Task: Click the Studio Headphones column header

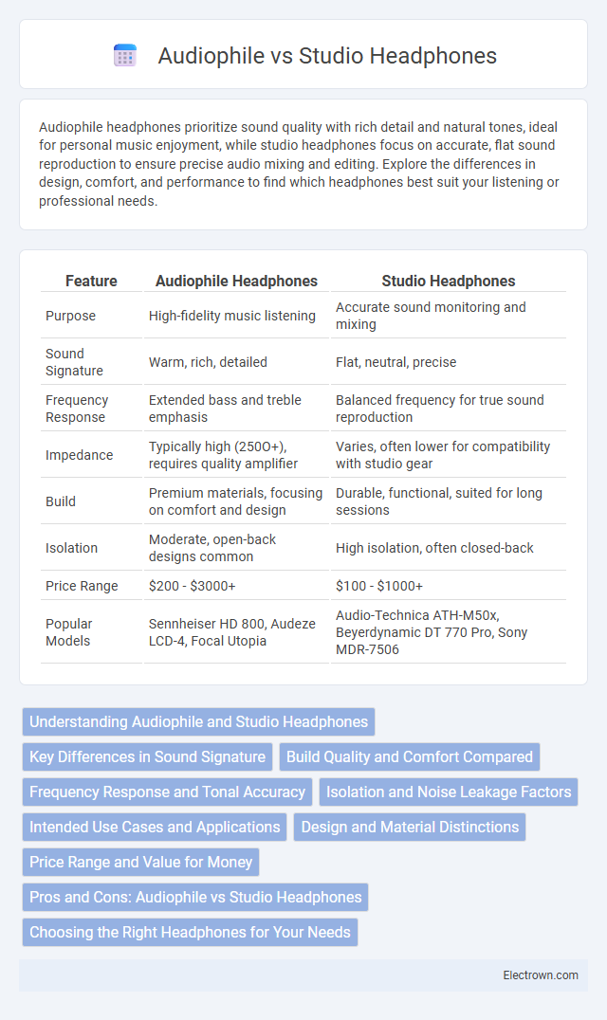Action: click(x=449, y=281)
